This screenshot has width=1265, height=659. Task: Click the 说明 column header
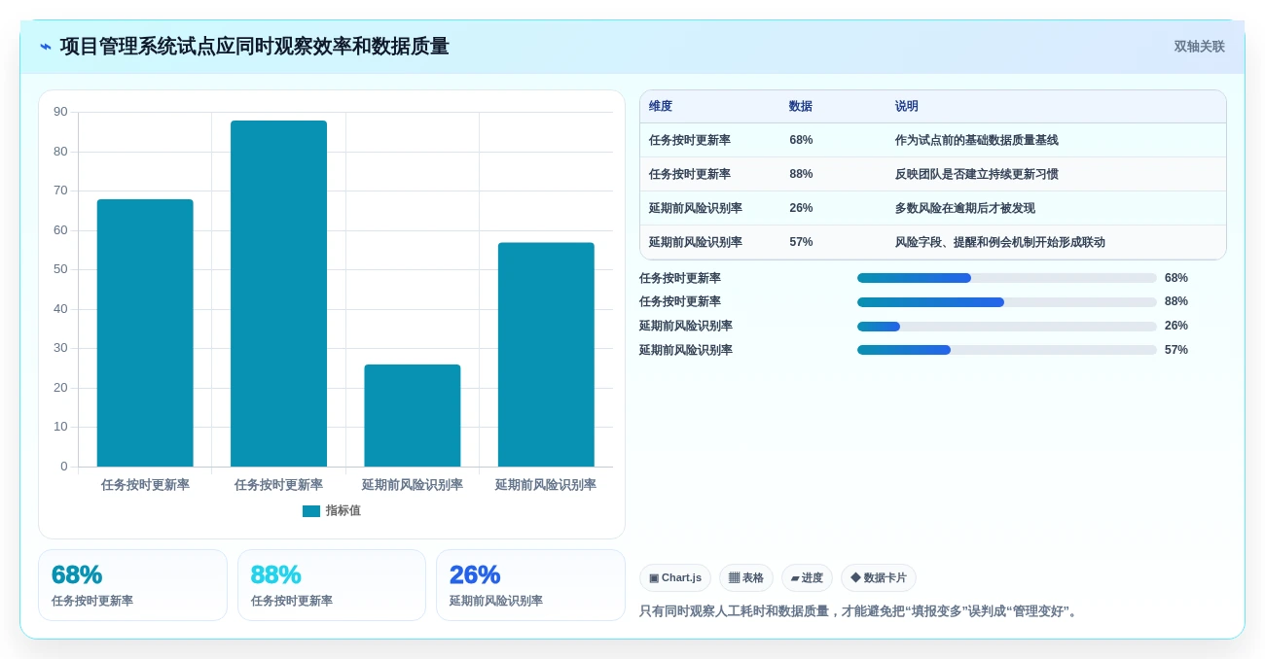[907, 107]
